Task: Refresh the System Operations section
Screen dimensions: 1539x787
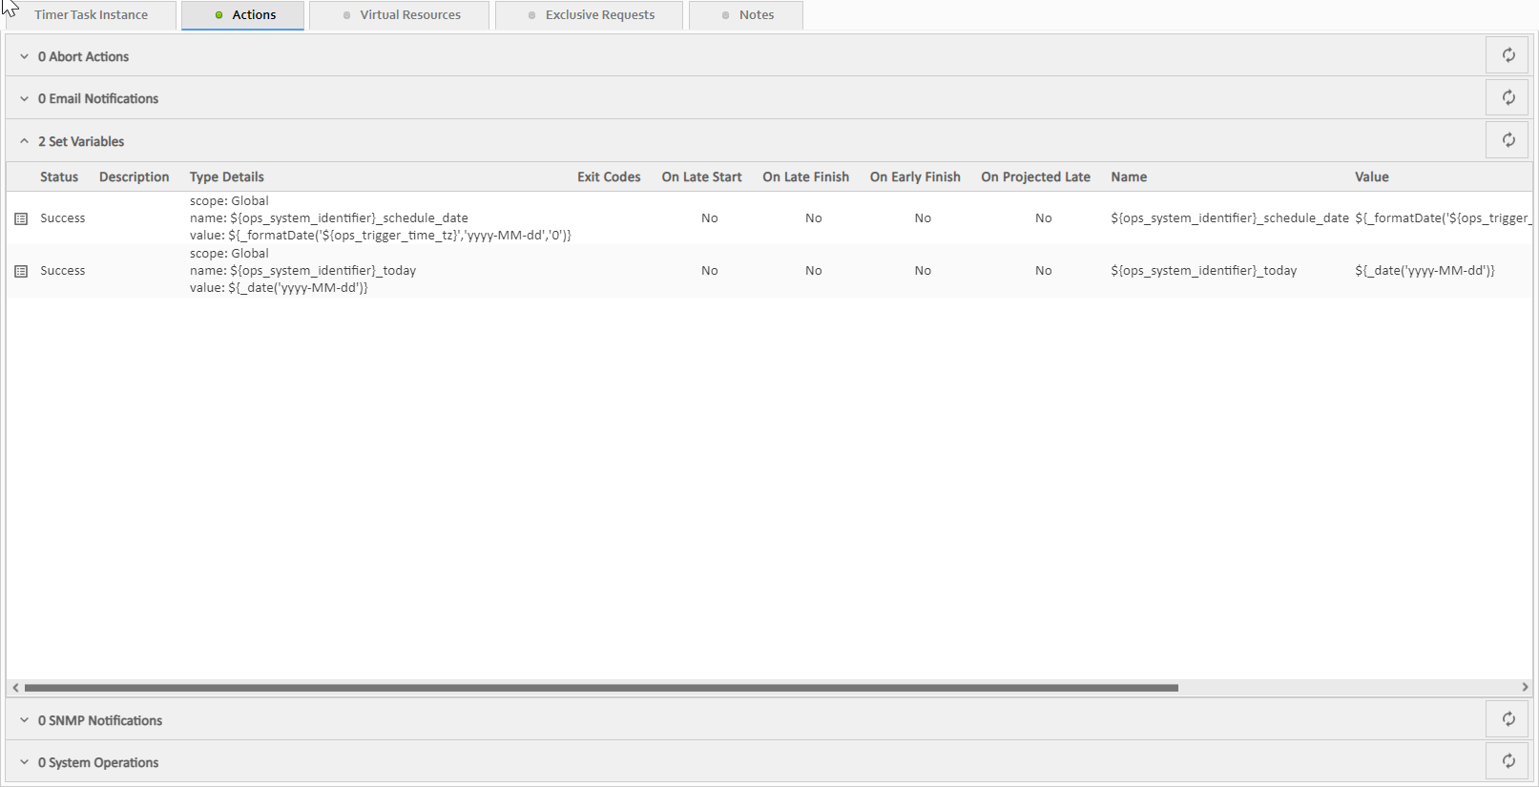Action: (1508, 761)
